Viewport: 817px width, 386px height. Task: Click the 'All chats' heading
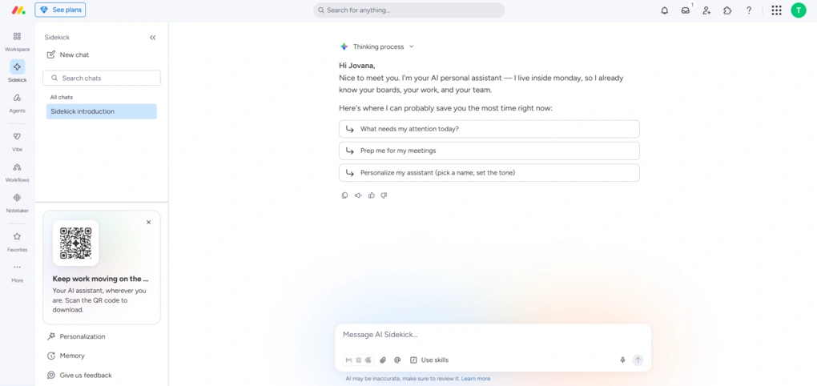[x=62, y=98]
